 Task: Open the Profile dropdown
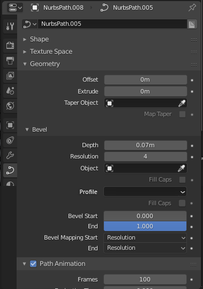[x=145, y=192]
